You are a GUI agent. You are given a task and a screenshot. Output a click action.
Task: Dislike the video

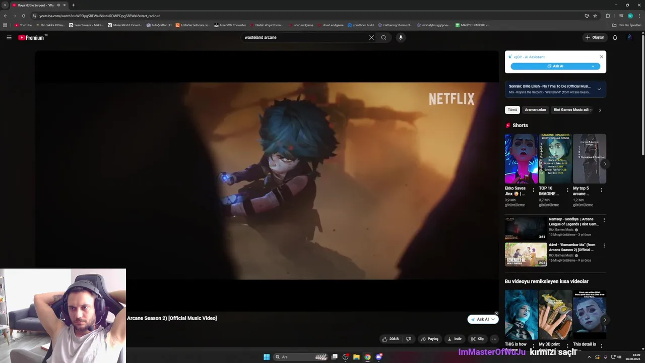click(409, 339)
